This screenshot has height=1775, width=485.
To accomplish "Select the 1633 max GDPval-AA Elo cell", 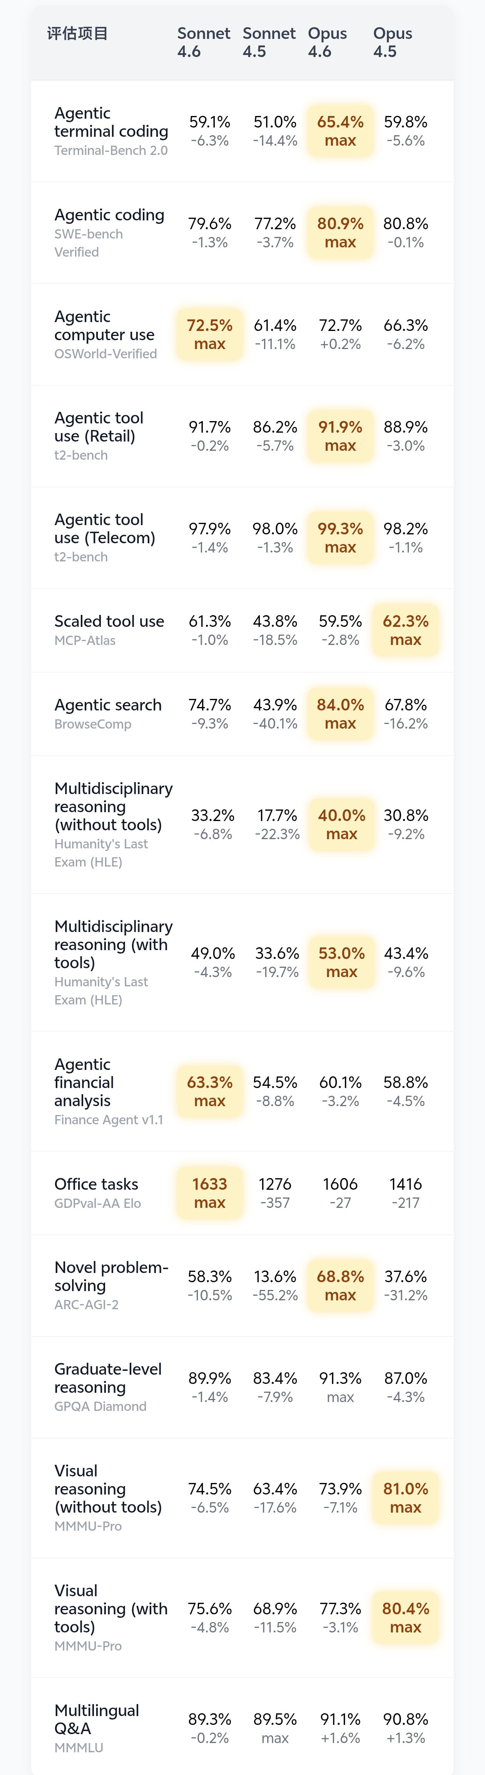I will [210, 1193].
